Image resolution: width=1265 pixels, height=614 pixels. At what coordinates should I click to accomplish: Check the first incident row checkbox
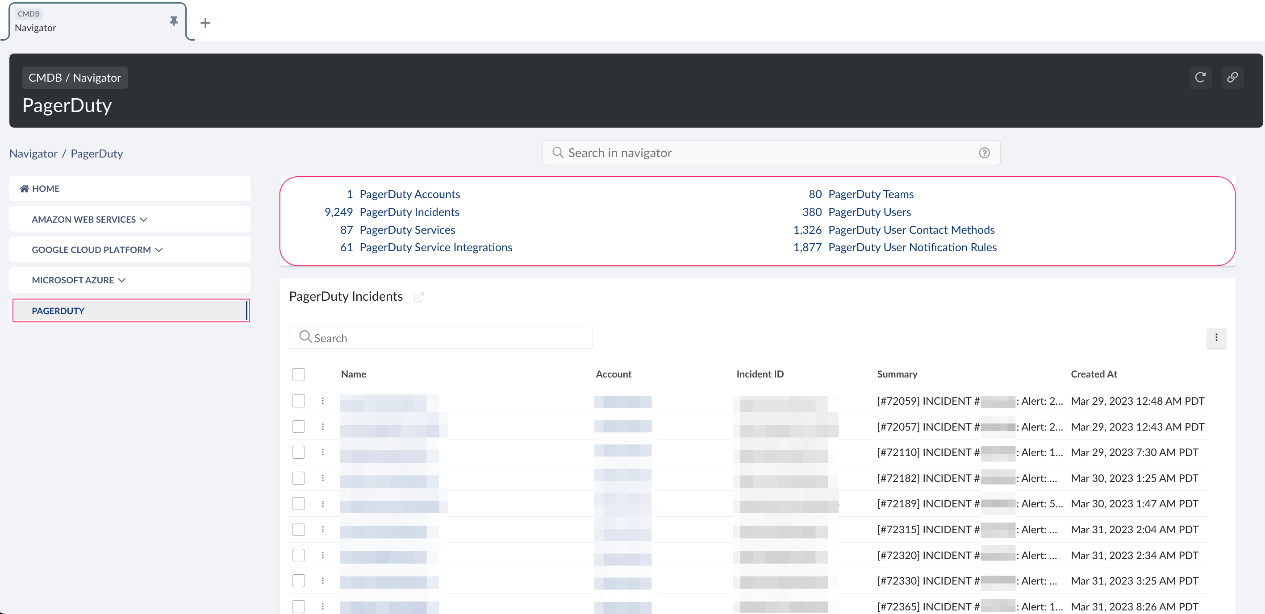tap(298, 401)
